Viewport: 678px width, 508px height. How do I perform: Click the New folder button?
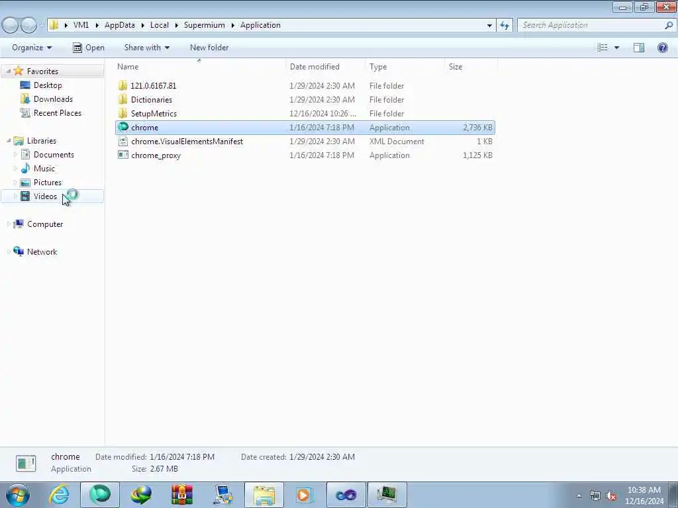(x=209, y=48)
